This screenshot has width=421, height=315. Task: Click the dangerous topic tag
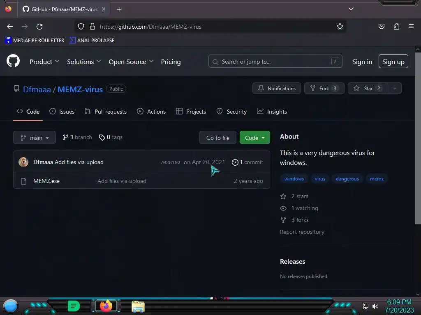point(347,179)
